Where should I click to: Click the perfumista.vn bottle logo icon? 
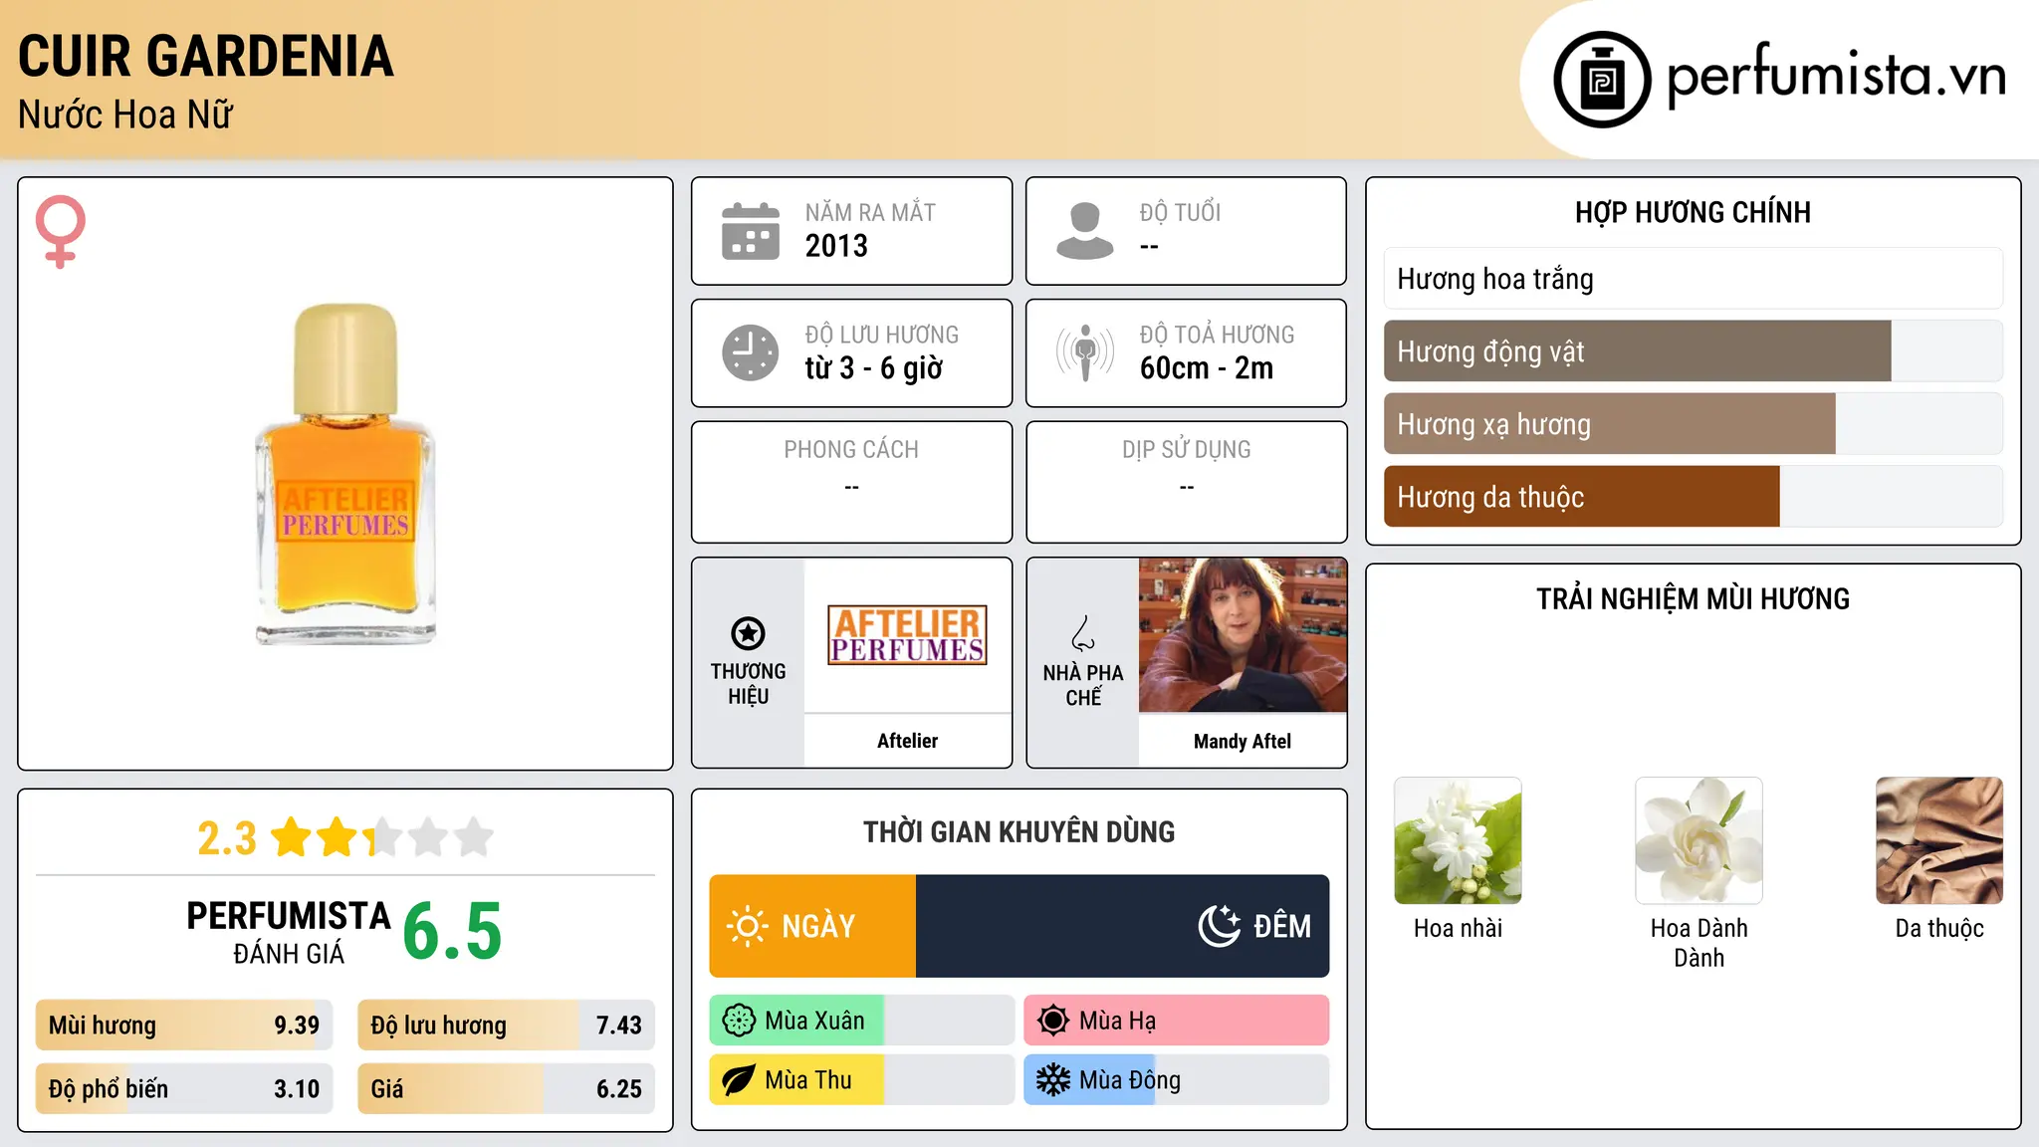1602,80
